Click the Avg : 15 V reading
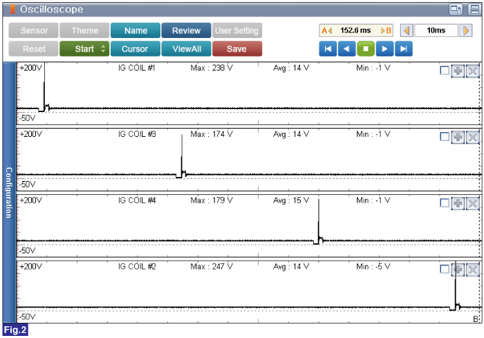This screenshot has width=484, height=338. [291, 200]
